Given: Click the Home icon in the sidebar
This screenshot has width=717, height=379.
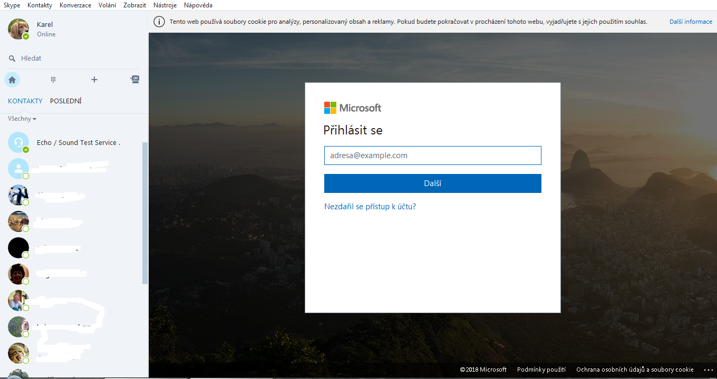Looking at the screenshot, I should [12, 80].
